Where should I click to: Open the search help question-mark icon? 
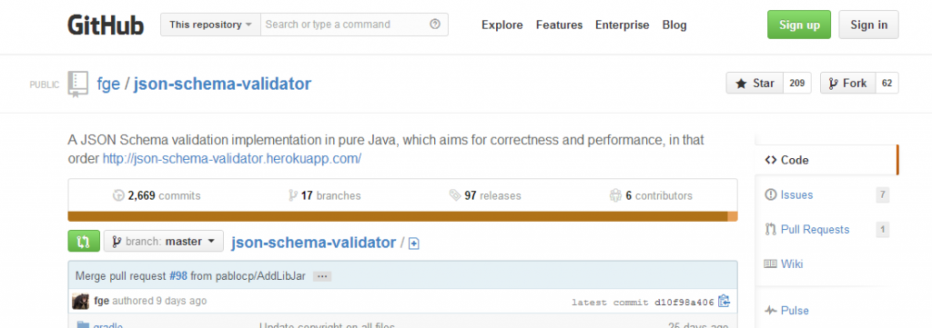point(435,25)
